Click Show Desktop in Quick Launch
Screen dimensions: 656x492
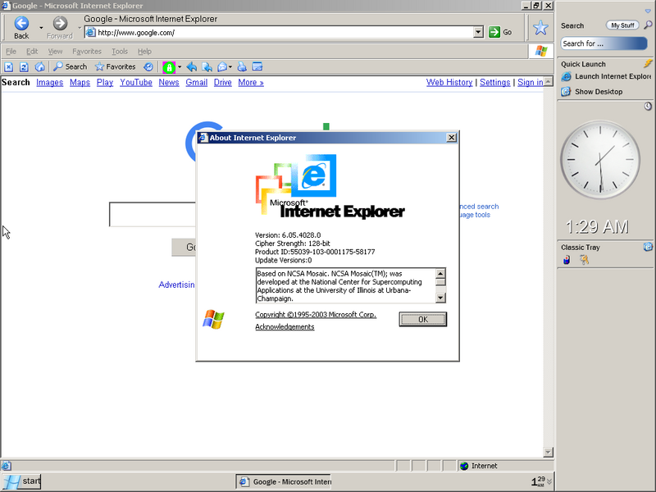coord(592,92)
